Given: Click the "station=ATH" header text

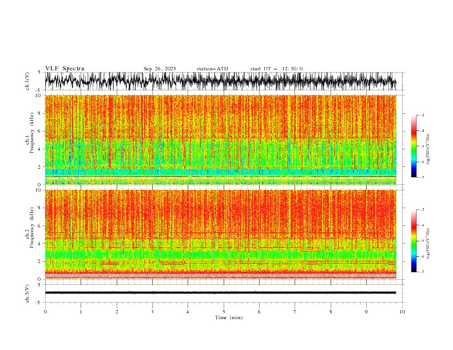Looking at the screenshot, I should click(212, 69).
